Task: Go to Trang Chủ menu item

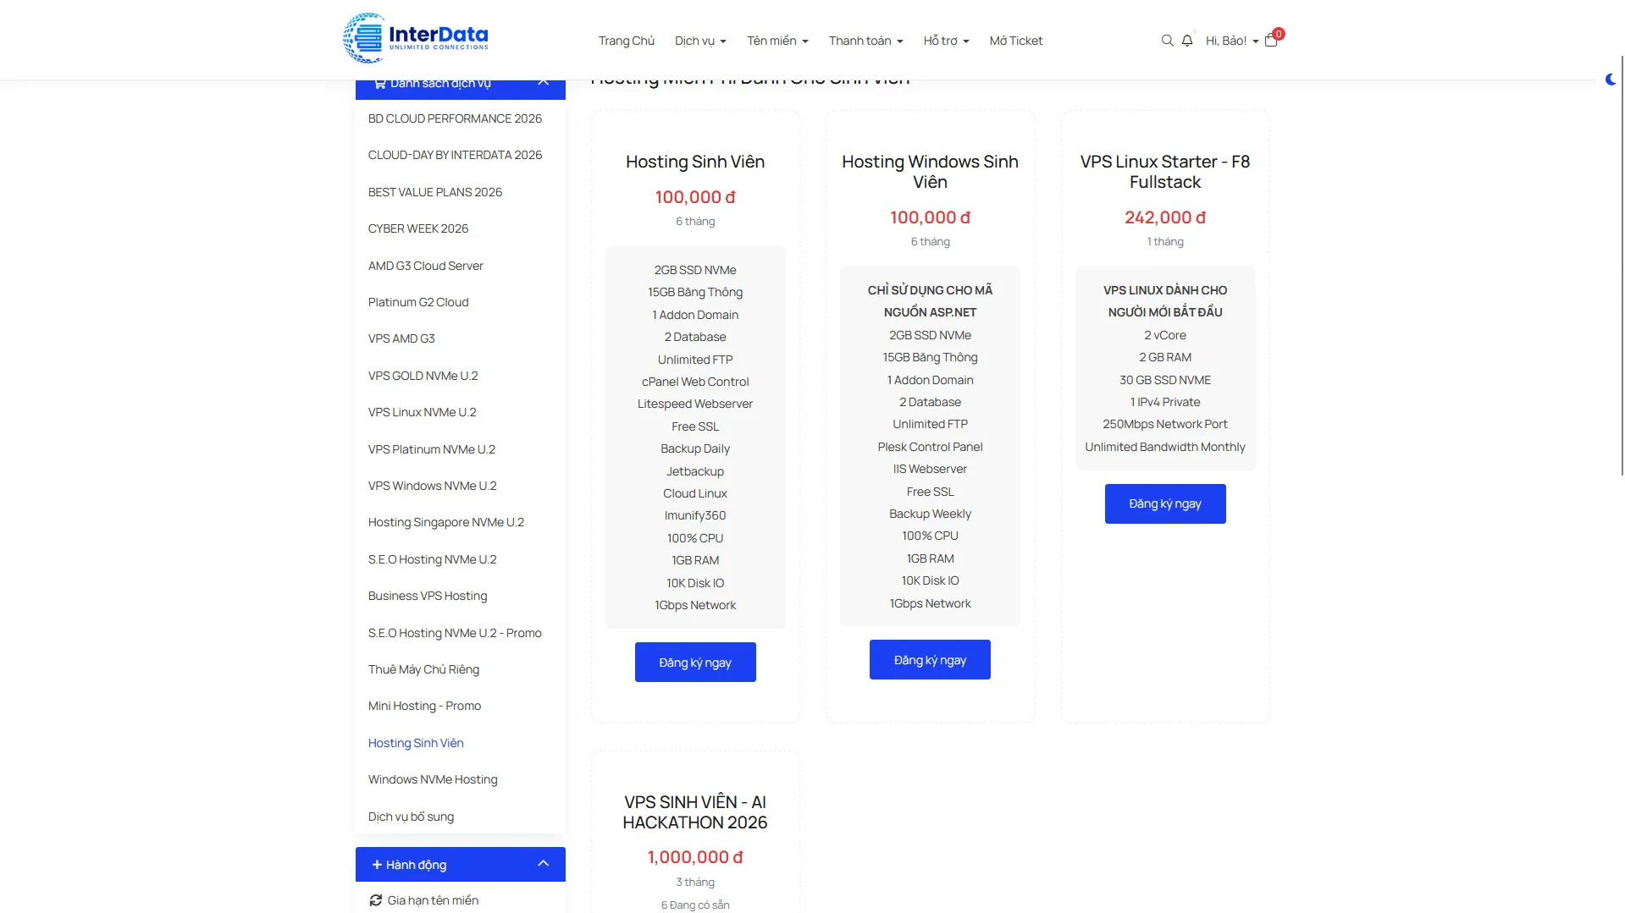Action: [627, 41]
